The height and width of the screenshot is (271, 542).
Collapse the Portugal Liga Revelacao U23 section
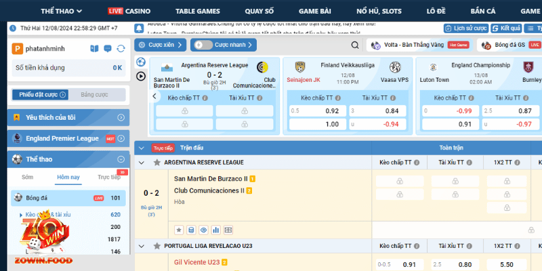(141, 247)
